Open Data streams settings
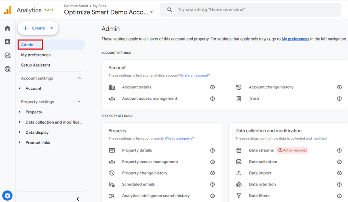This screenshot has width=348, height=202. point(261,150)
